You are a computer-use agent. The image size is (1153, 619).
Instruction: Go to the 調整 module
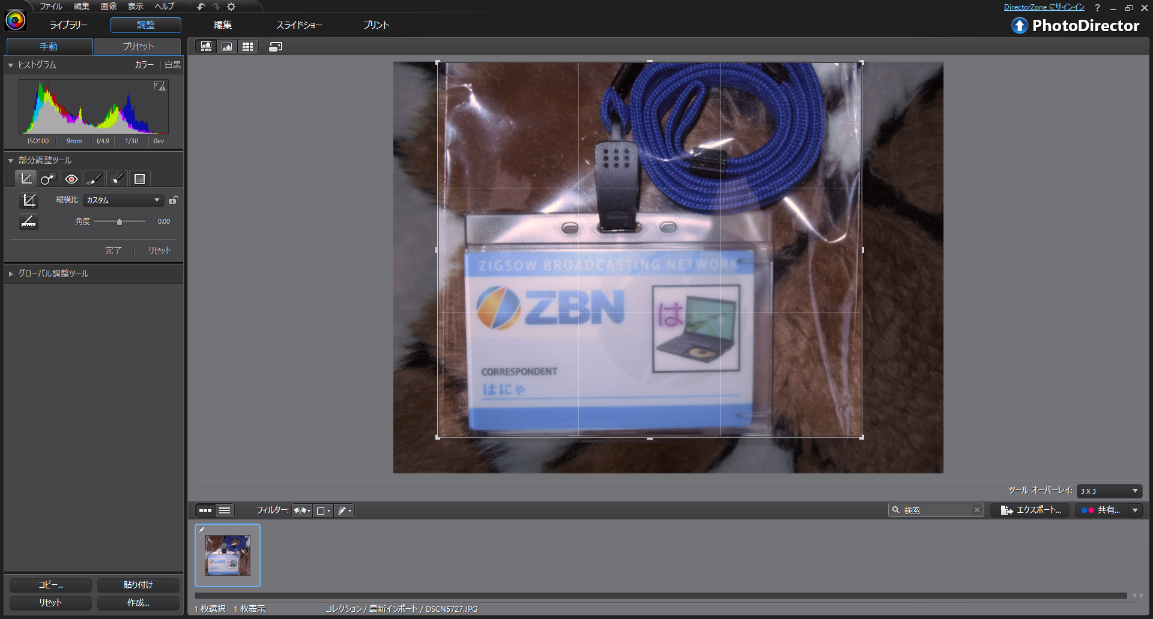pos(146,25)
